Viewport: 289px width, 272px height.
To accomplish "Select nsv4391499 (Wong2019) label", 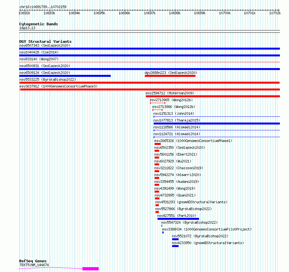I will pyautogui.click(x=175, y=188).
